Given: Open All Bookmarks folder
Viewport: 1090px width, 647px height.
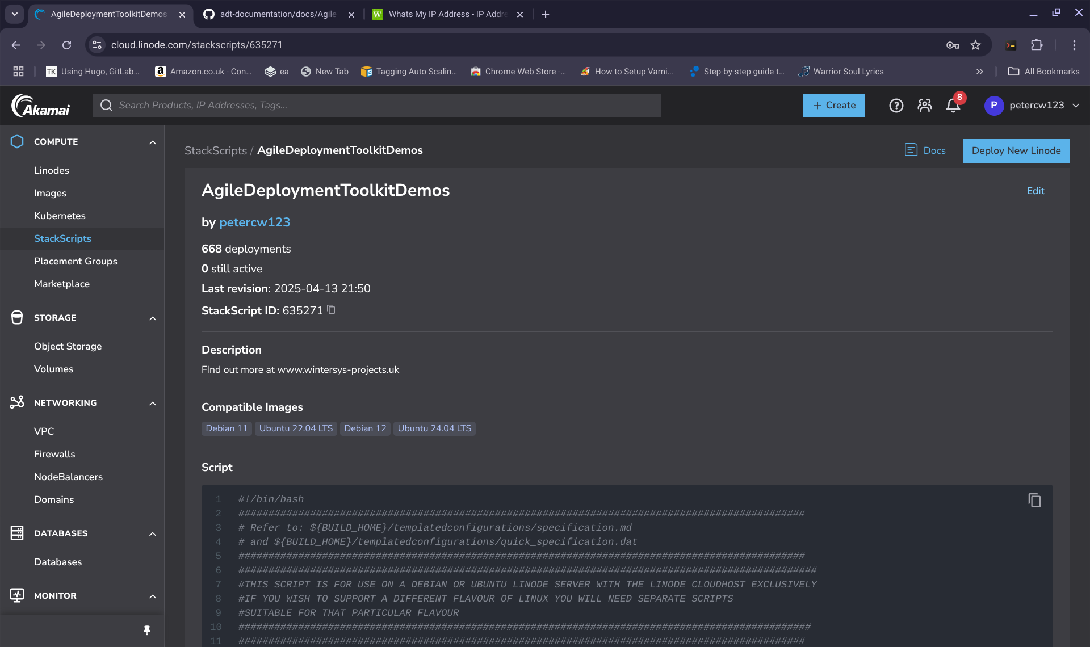Looking at the screenshot, I should tap(1043, 72).
